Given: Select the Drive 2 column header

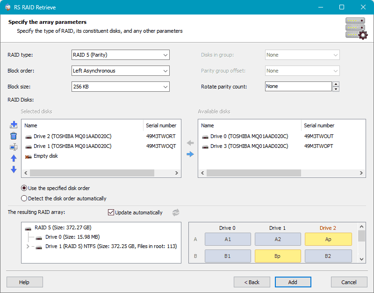Looking at the screenshot, I should click(329, 228).
